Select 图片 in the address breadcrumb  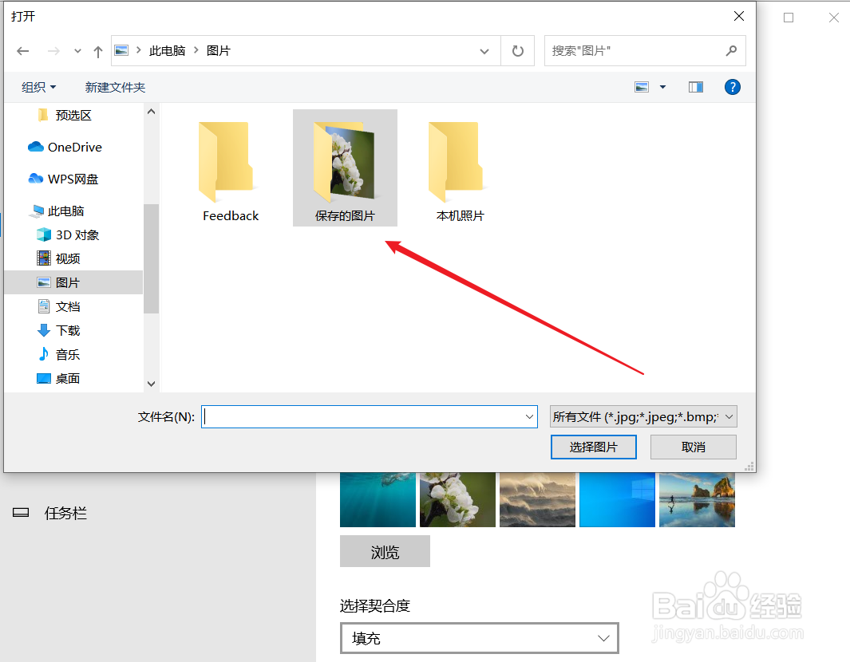click(219, 51)
